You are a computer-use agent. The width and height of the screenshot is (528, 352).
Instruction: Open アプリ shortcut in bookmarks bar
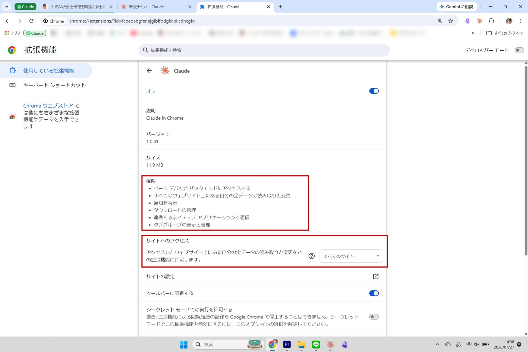12,33
